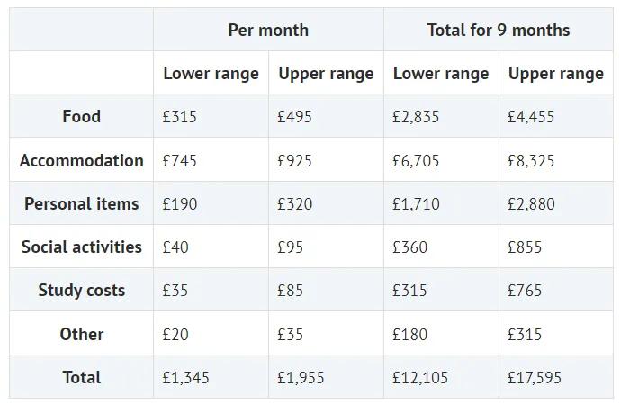Click the "Per month" column group header
Screen dimensions: 621x404
click(x=268, y=30)
